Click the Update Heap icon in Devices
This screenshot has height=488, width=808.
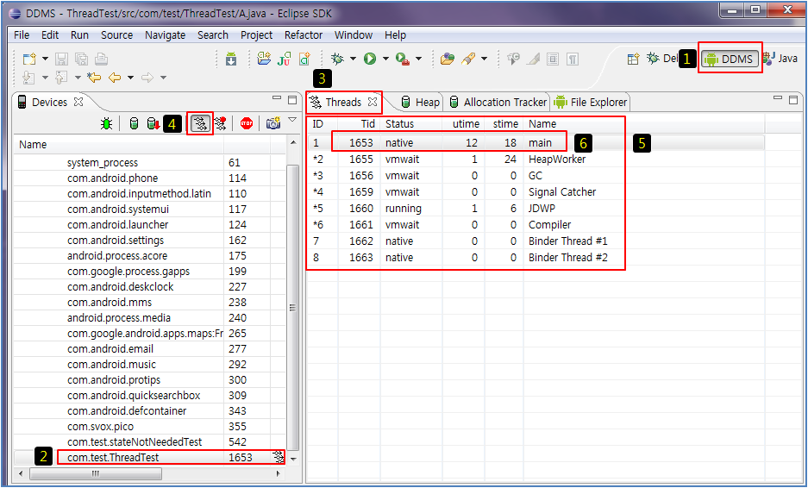(133, 123)
